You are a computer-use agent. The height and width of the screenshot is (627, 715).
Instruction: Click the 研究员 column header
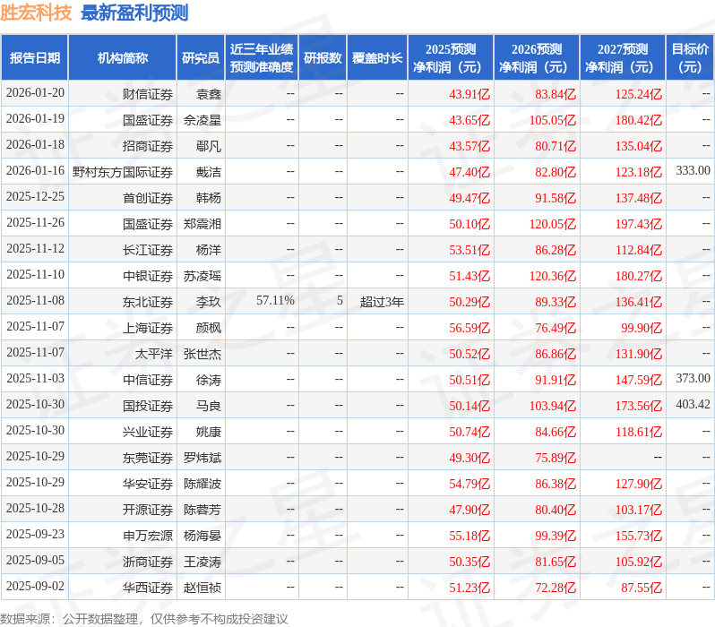click(x=200, y=58)
